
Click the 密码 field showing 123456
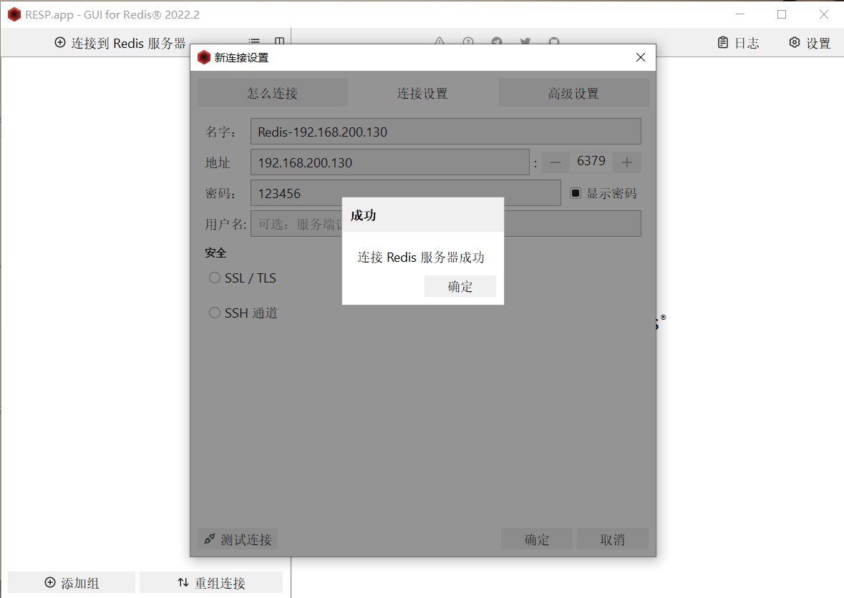[x=405, y=193]
